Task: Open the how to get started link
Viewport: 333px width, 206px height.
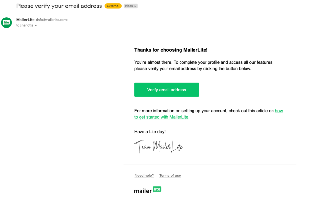Action: (208, 114)
